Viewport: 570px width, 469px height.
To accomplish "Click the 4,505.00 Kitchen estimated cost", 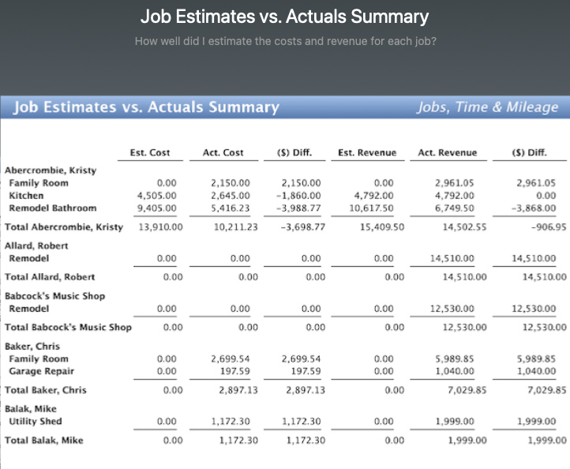I will pos(156,196).
